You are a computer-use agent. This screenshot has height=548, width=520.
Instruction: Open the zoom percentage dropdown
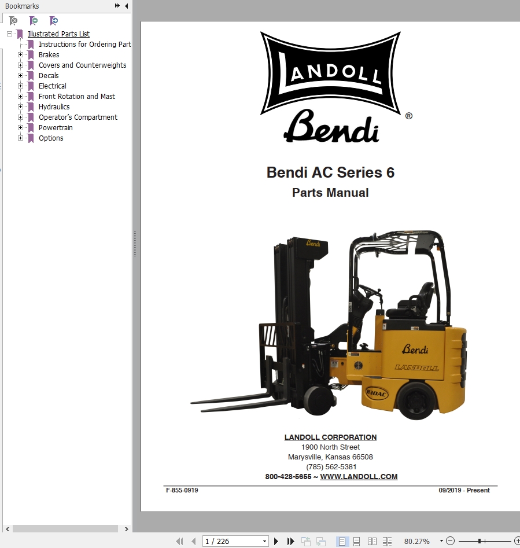click(x=441, y=541)
